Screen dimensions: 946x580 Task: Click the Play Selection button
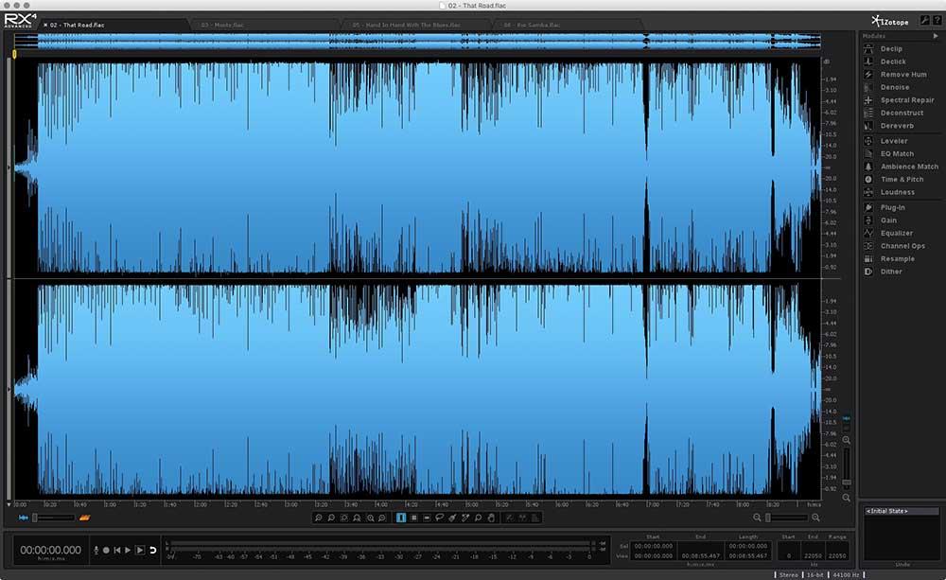point(140,551)
